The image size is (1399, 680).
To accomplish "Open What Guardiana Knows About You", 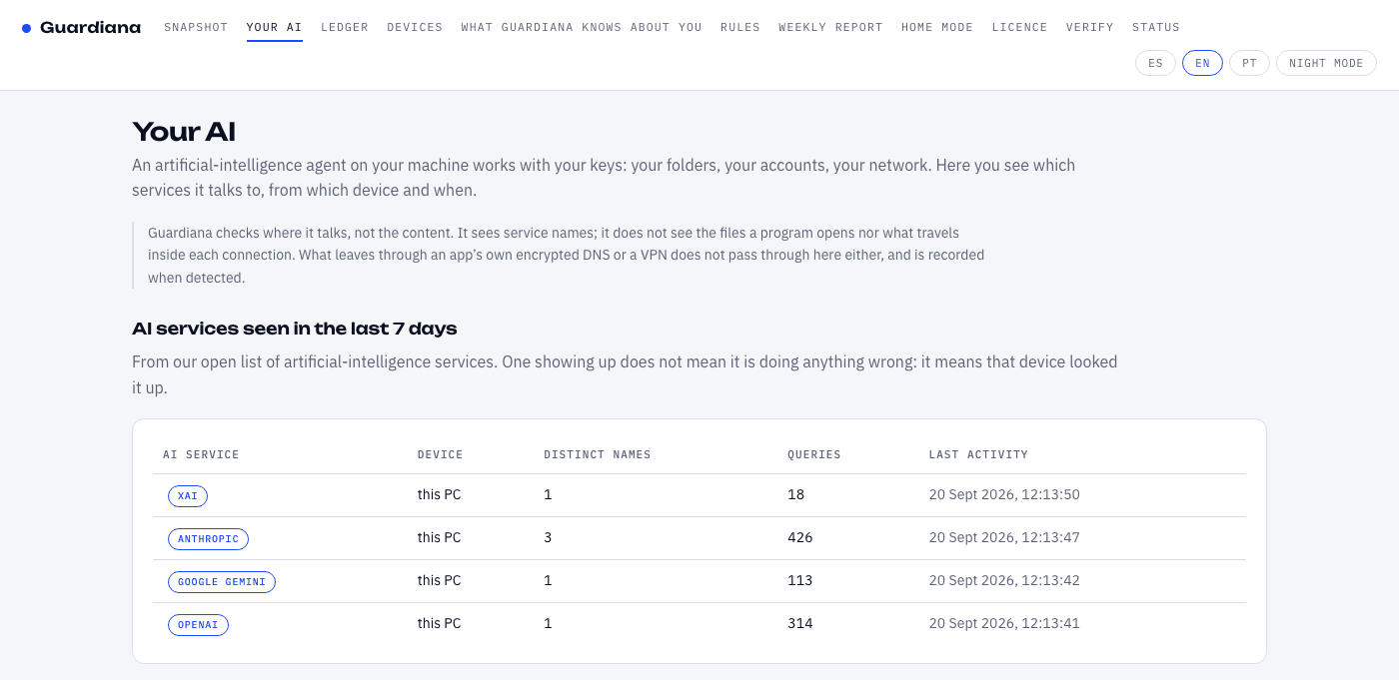I will [x=582, y=28].
